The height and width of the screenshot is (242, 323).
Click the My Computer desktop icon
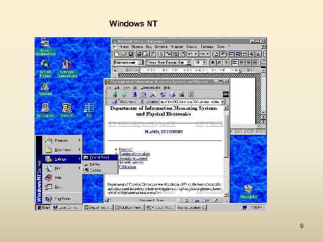coord(45,110)
